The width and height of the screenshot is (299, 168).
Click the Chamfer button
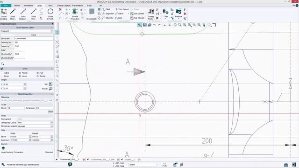tap(108, 18)
